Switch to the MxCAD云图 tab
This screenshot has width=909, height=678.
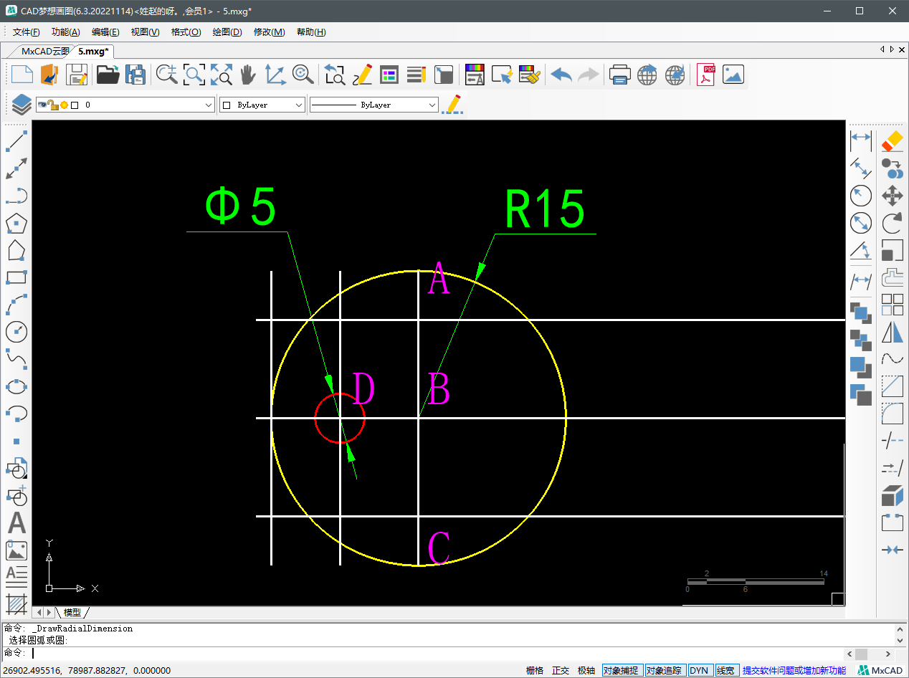pyautogui.click(x=45, y=51)
